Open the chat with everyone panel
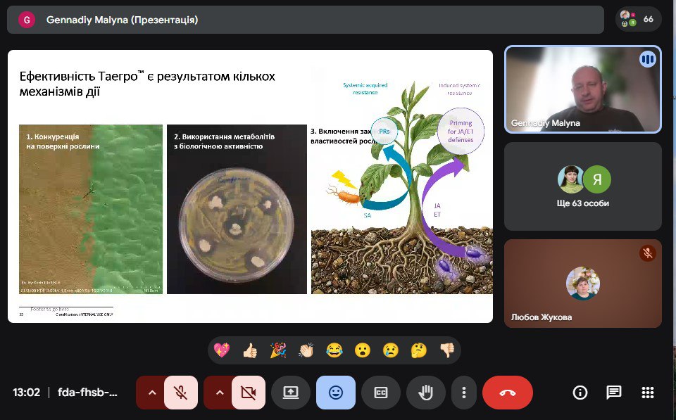The image size is (676, 420). click(x=614, y=393)
